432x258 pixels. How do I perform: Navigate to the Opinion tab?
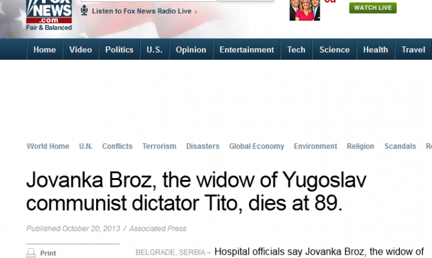click(191, 50)
